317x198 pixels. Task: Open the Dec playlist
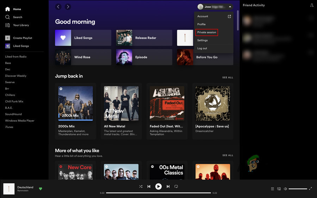[x=8, y=69]
